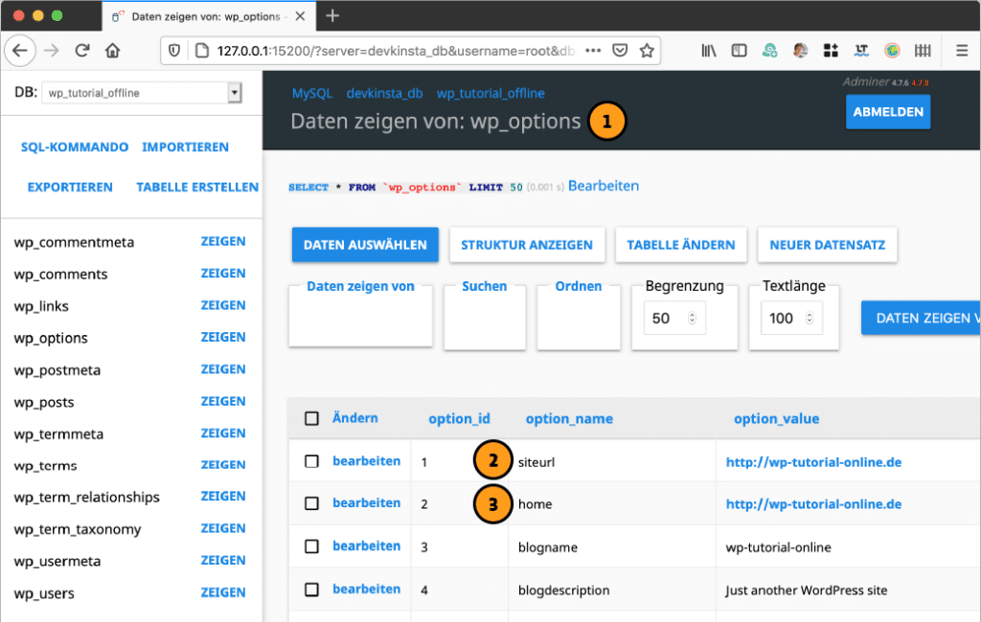Adjust the Textlänge stepper arrows
981x622 pixels.
click(x=809, y=319)
